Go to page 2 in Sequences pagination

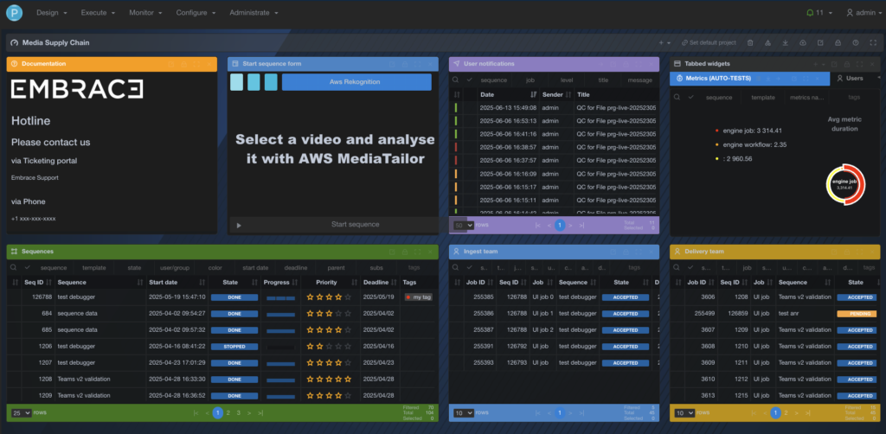228,413
